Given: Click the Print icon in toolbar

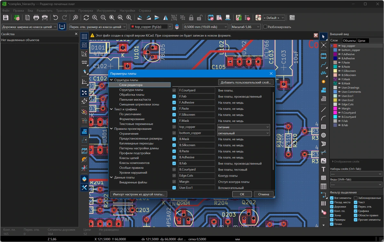Looking at the screenshot, I should (x=36, y=18).
